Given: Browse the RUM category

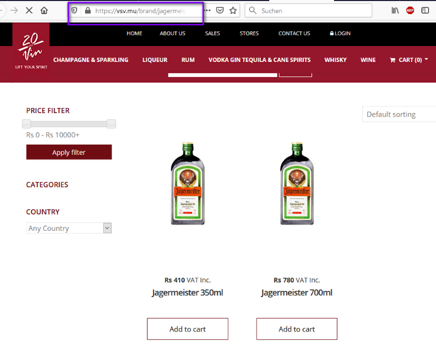Looking at the screenshot, I should 188,60.
